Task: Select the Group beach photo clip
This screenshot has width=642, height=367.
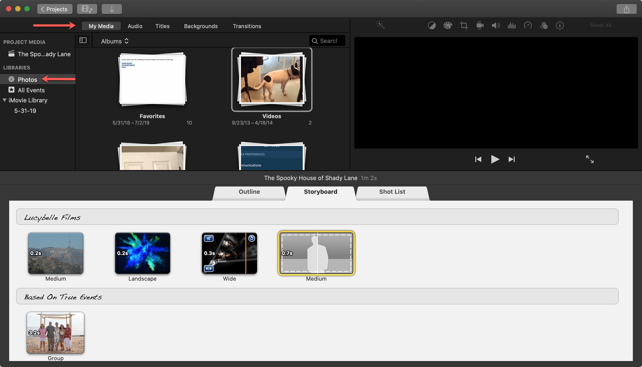Action: (55, 333)
